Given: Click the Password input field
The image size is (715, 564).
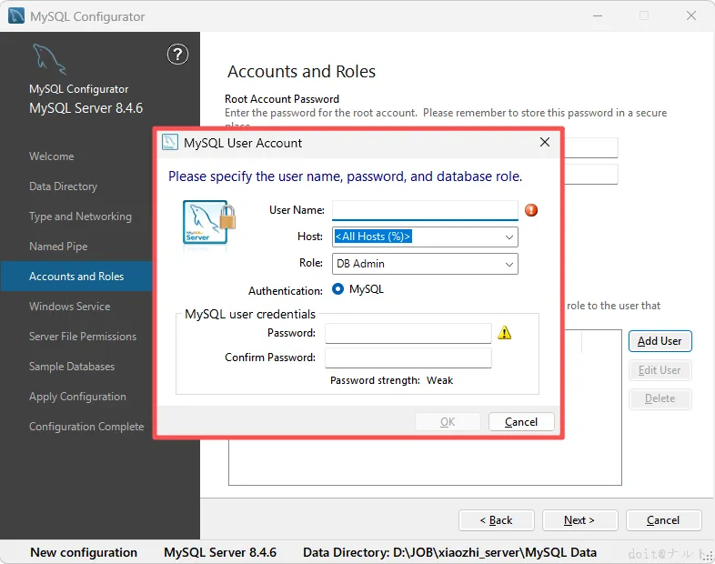Looking at the screenshot, I should point(408,333).
